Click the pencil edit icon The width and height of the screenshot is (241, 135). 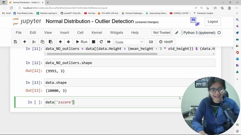(x=177, y=33)
